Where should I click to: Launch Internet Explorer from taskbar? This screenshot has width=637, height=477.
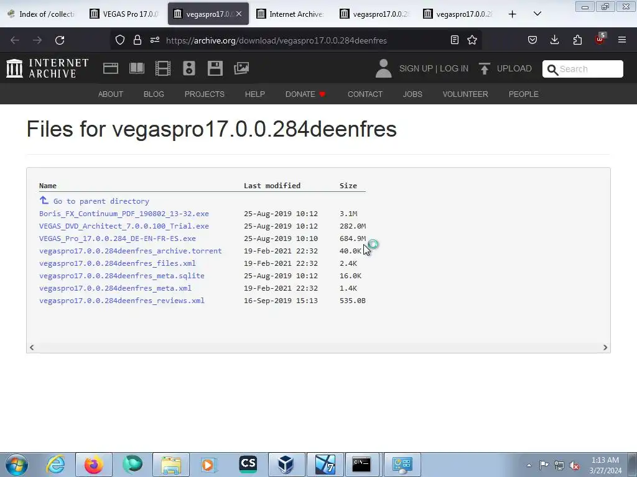click(55, 465)
